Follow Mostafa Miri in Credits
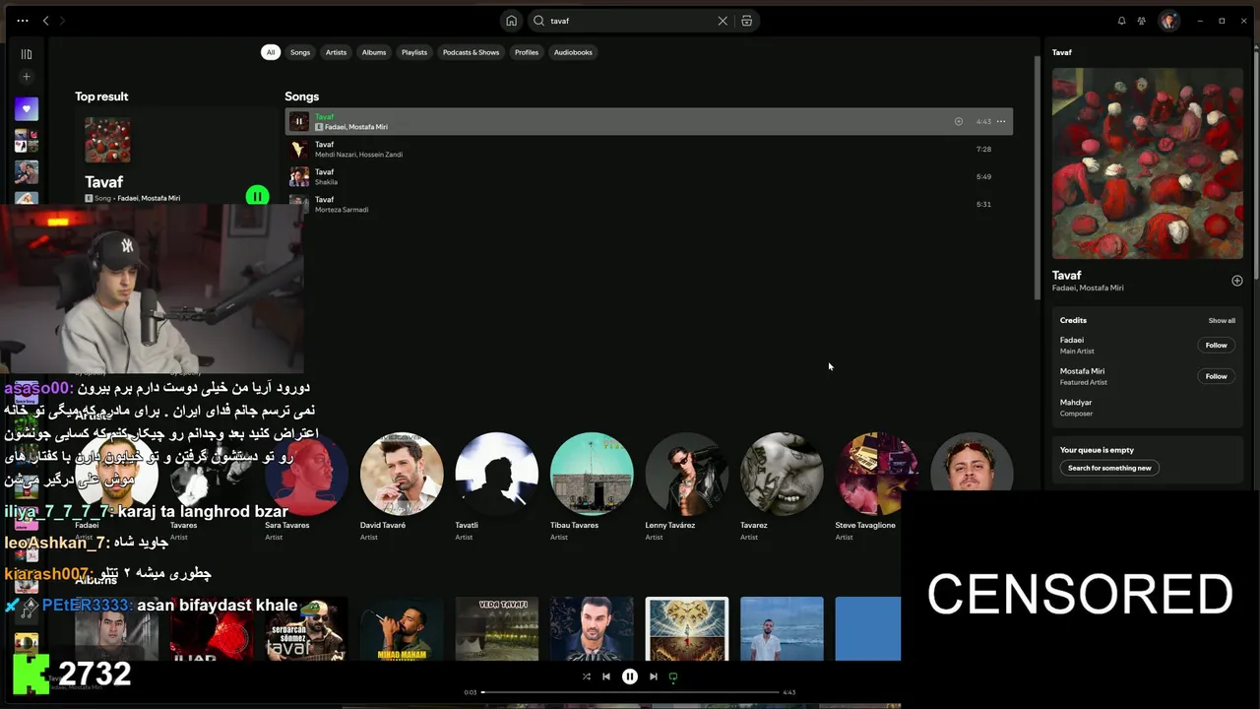The height and width of the screenshot is (709, 1260). point(1217,376)
